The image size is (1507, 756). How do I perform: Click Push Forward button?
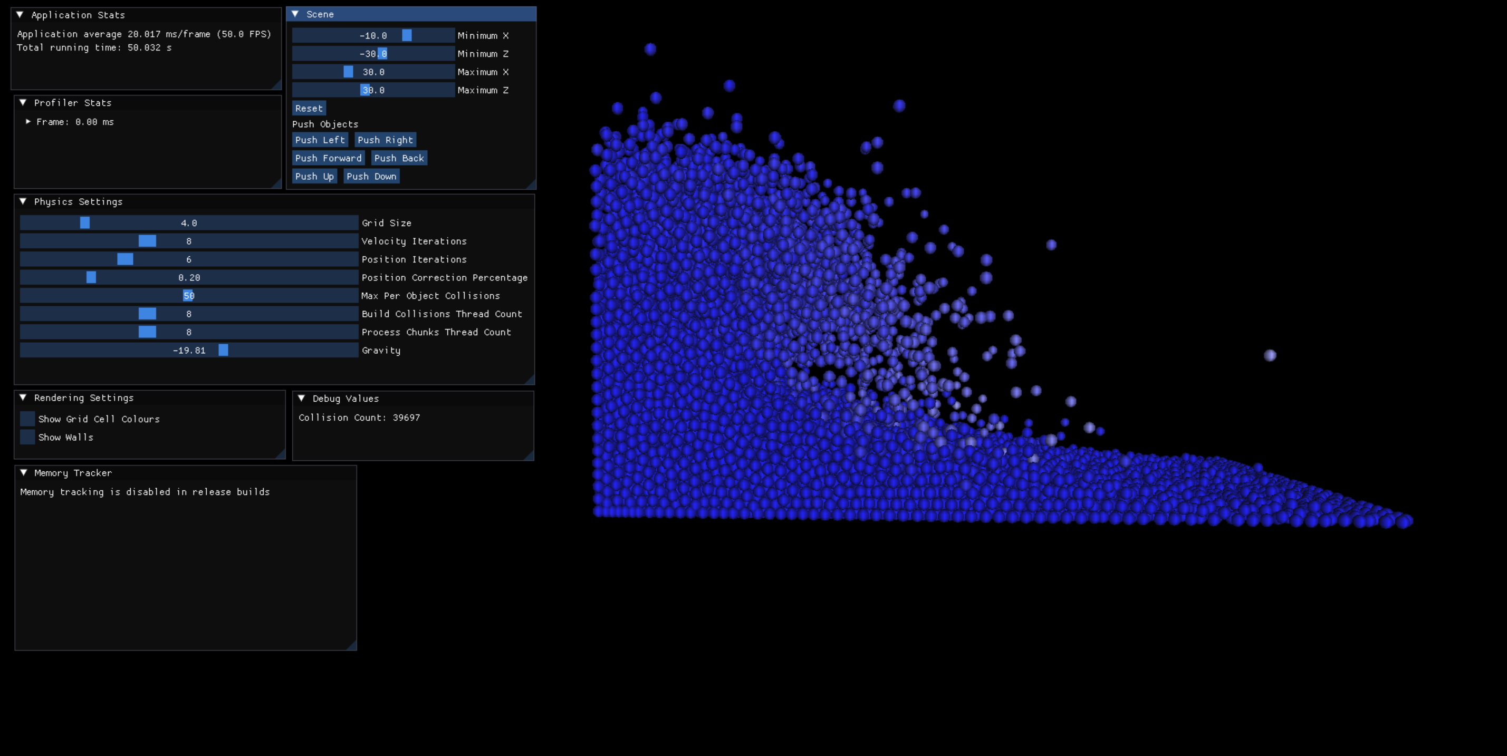pyautogui.click(x=328, y=158)
